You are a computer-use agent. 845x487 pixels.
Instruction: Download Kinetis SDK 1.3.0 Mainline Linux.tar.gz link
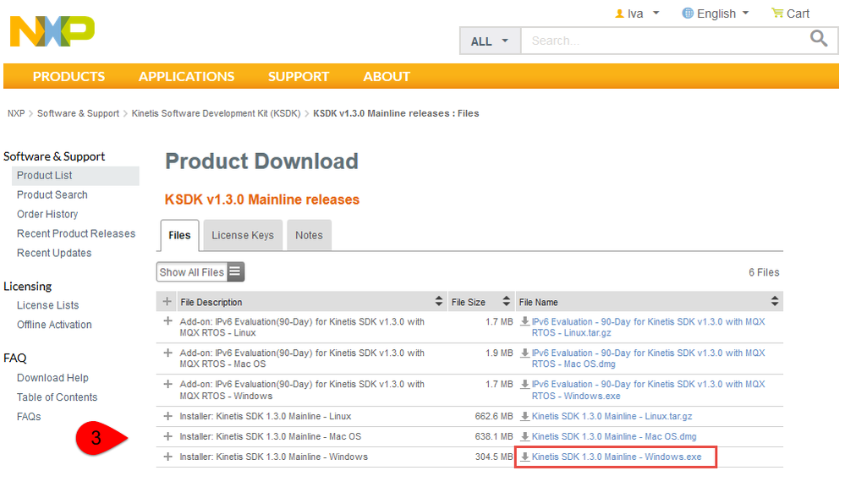point(612,417)
